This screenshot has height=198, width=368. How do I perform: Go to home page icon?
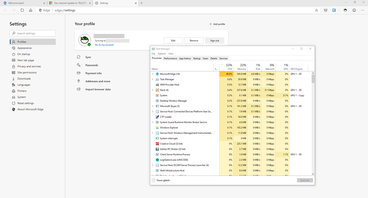[x=31, y=10]
